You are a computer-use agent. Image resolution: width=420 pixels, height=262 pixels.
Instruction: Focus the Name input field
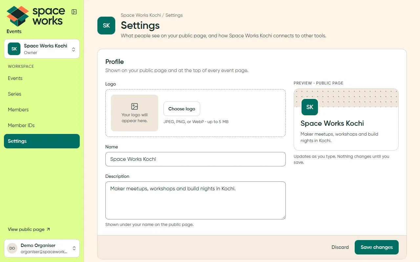(x=196, y=159)
